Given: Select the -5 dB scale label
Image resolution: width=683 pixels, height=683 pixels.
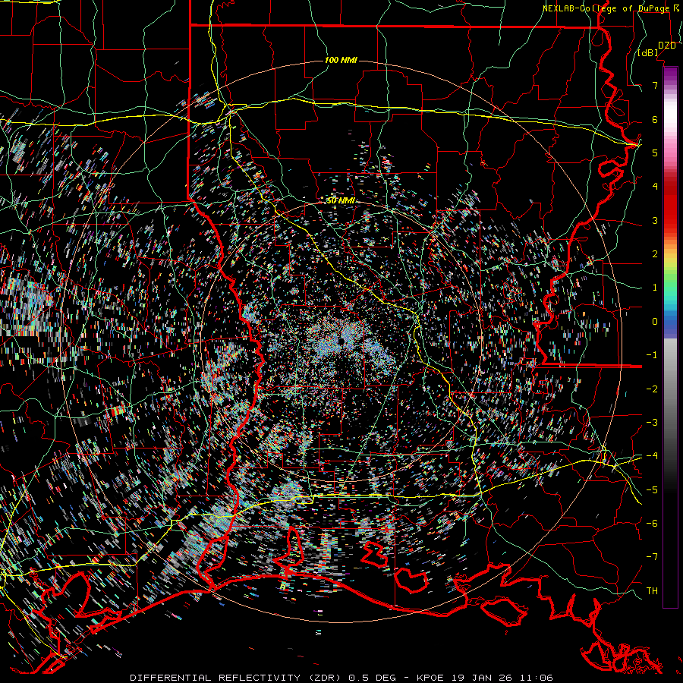Looking at the screenshot, I should point(652,490).
